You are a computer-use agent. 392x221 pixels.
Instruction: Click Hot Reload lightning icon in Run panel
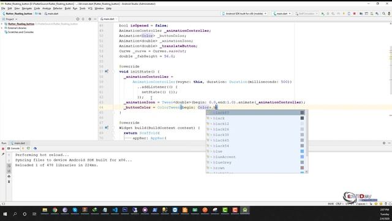click(23, 149)
